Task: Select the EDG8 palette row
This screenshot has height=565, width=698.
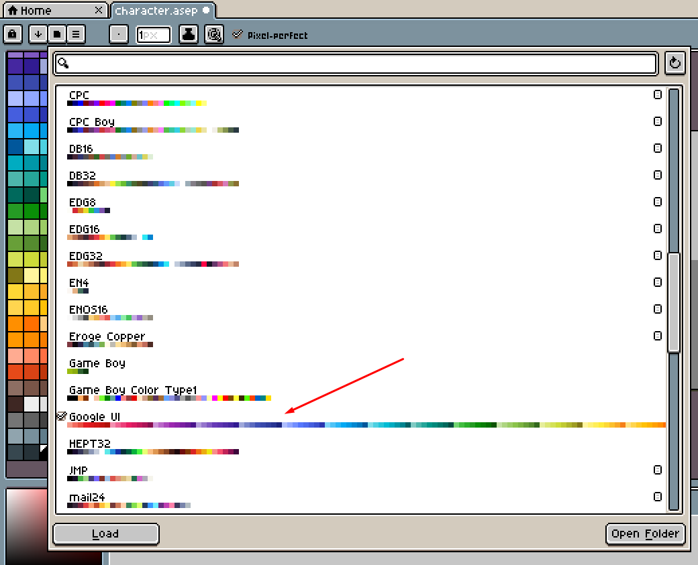Action: (x=360, y=206)
